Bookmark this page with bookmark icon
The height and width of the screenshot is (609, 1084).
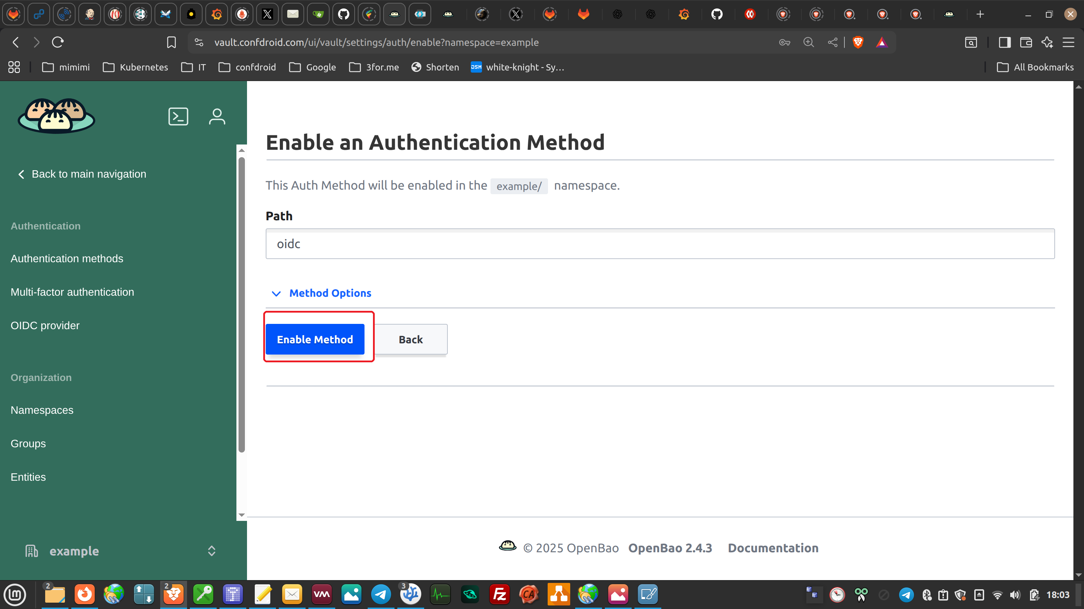[171, 42]
